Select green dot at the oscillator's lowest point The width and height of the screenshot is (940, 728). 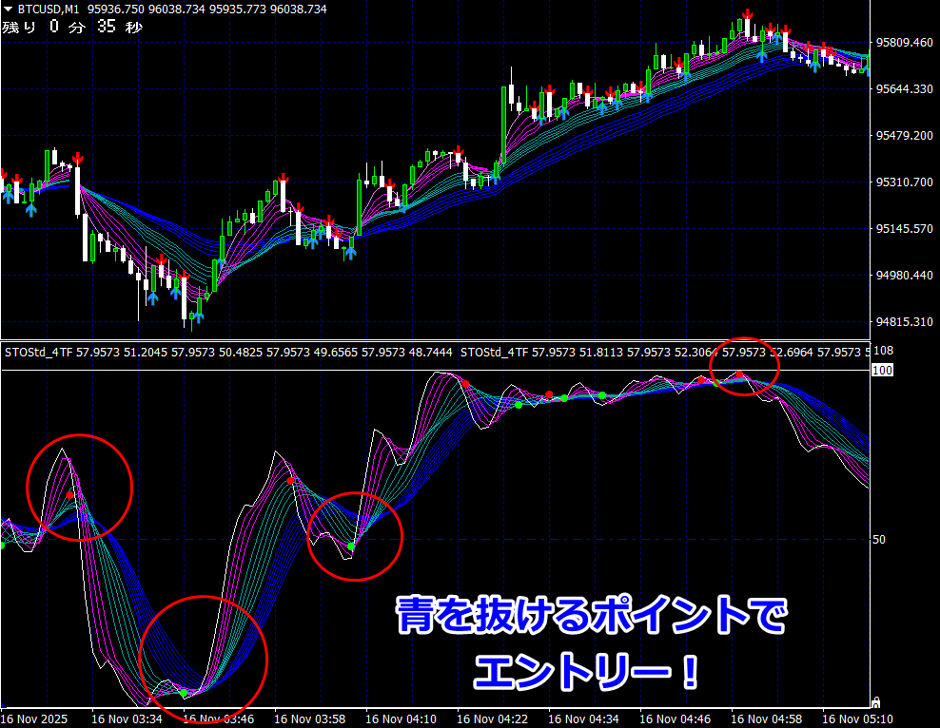pos(184,694)
